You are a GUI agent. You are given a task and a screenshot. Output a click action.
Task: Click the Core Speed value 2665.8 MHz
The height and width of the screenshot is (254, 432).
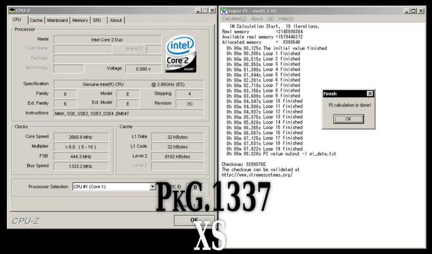pyautogui.click(x=81, y=137)
